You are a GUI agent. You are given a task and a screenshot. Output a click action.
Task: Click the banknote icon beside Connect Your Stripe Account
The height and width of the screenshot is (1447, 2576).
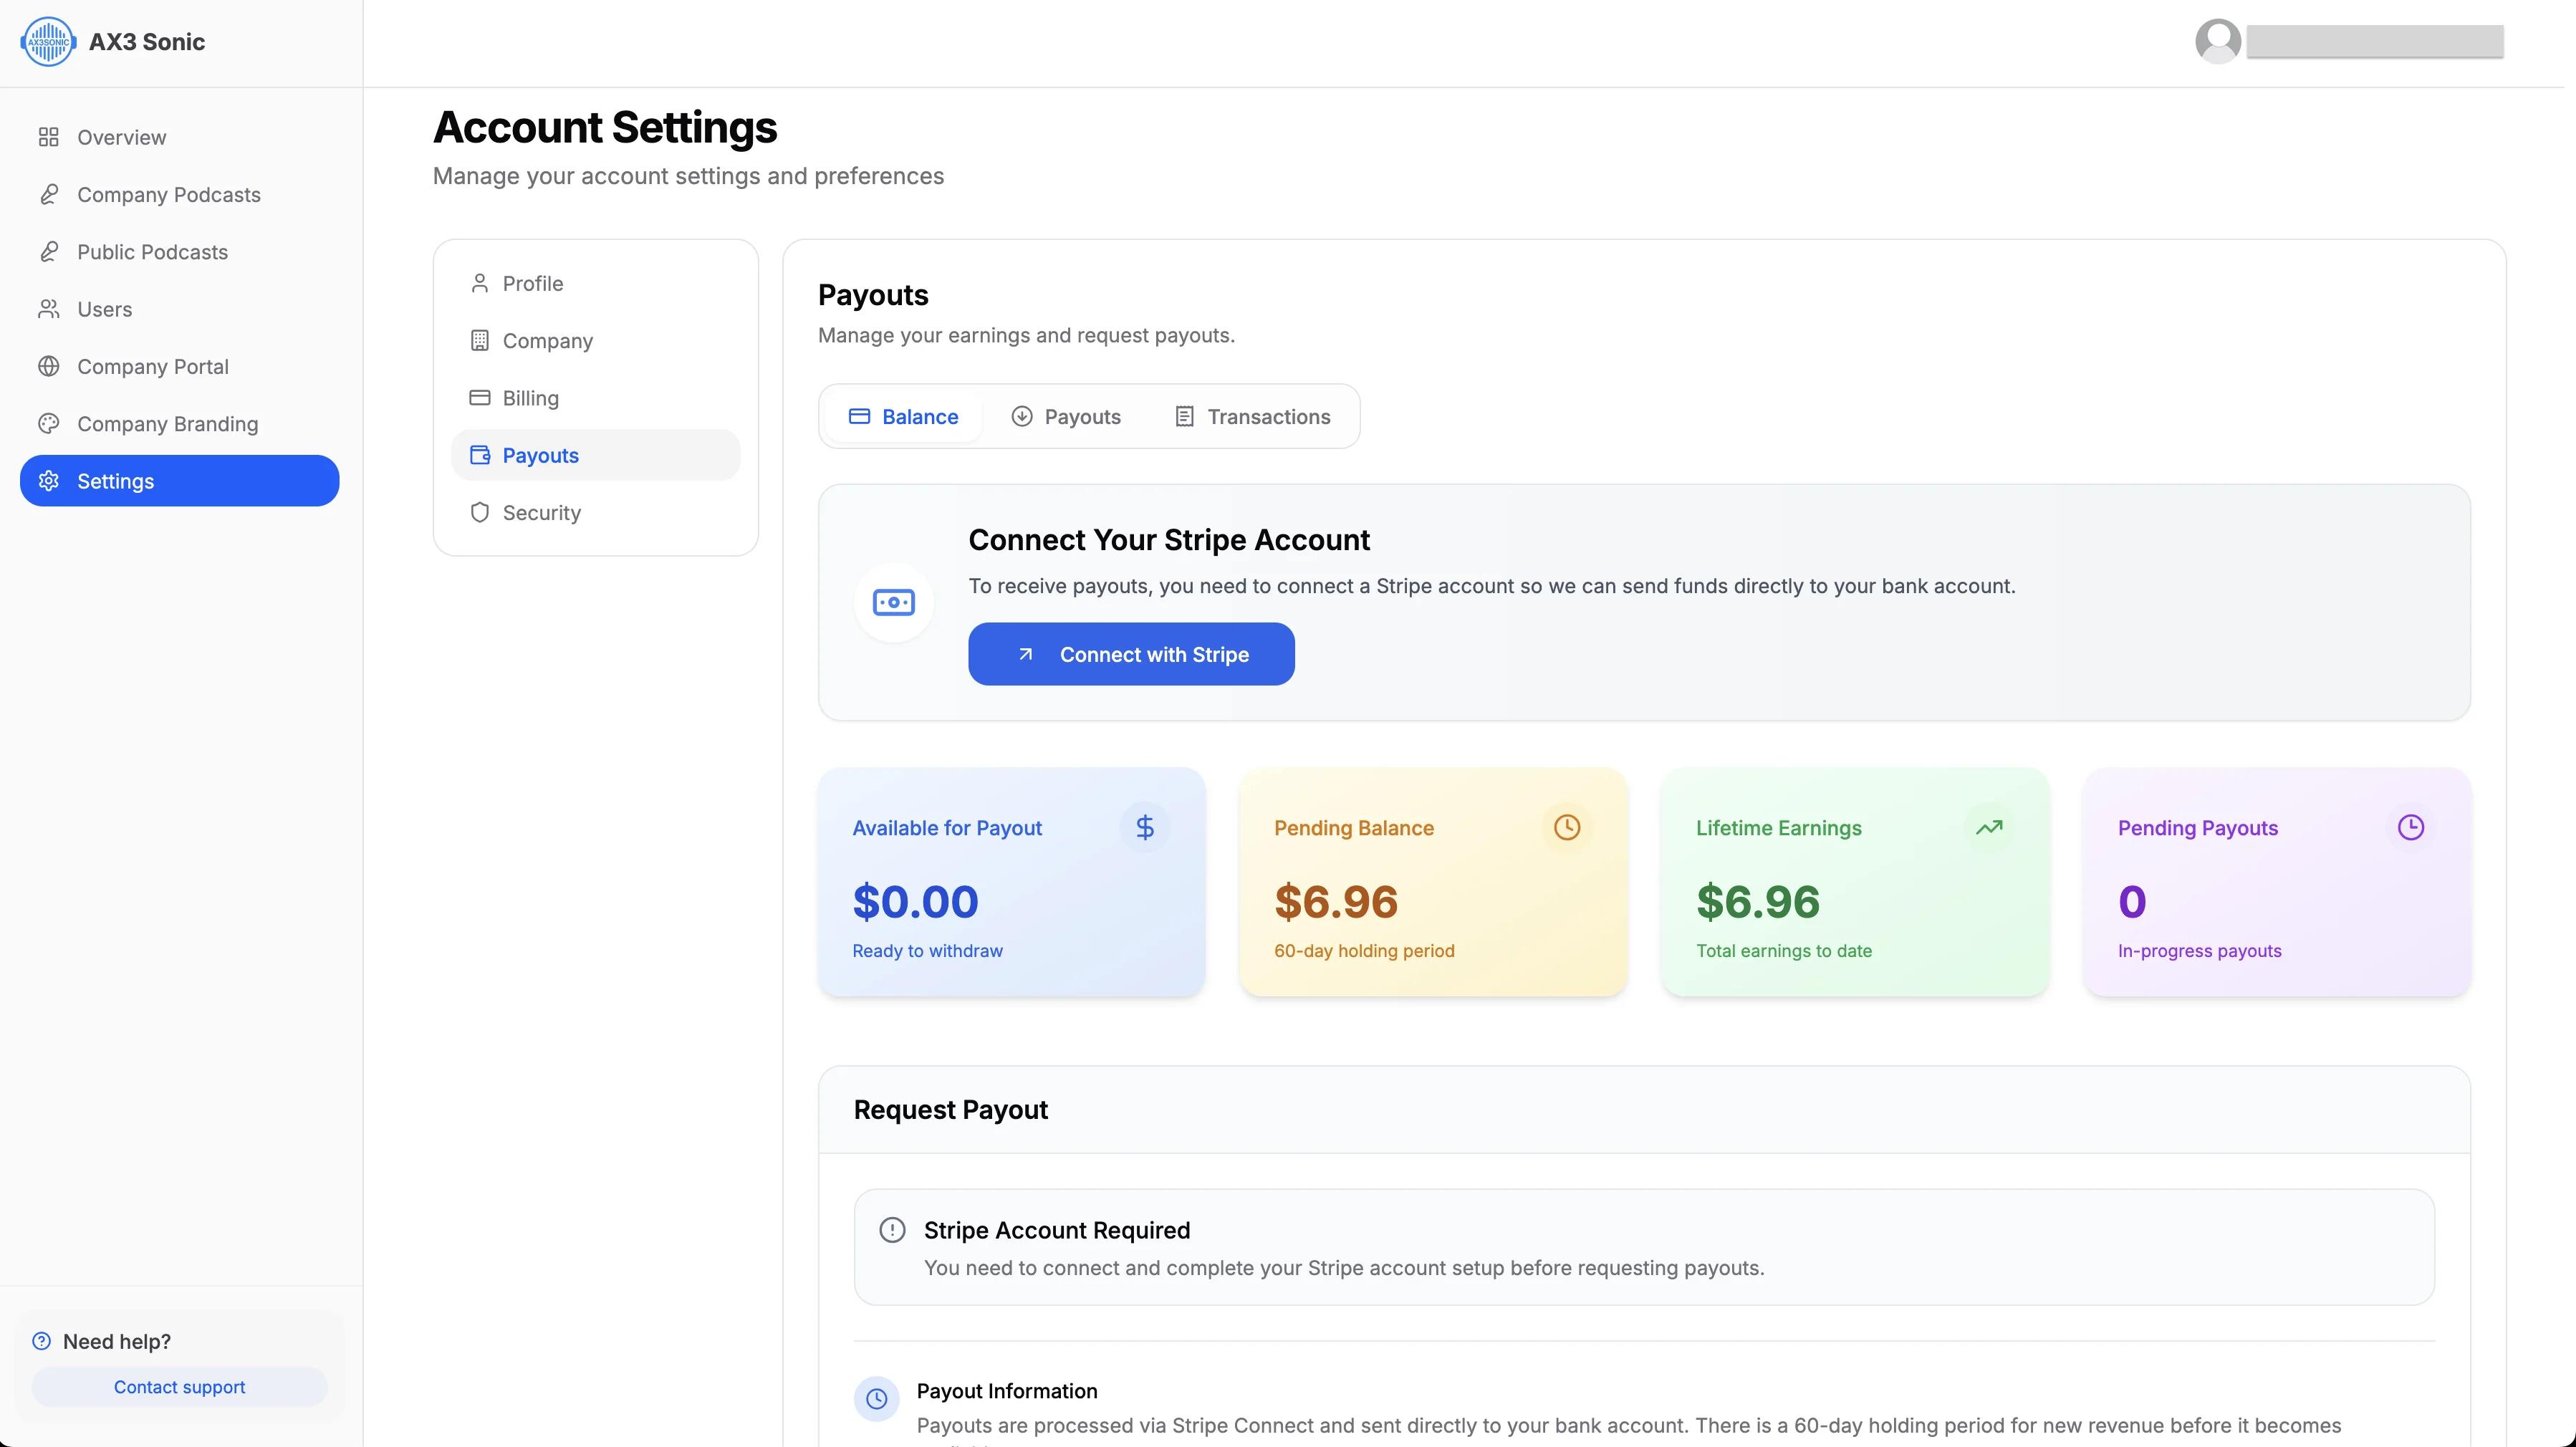coord(894,602)
